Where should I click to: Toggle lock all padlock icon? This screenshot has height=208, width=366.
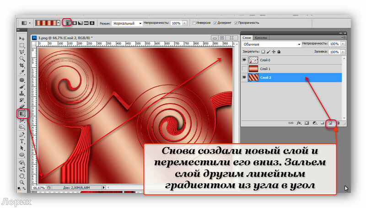(x=279, y=52)
